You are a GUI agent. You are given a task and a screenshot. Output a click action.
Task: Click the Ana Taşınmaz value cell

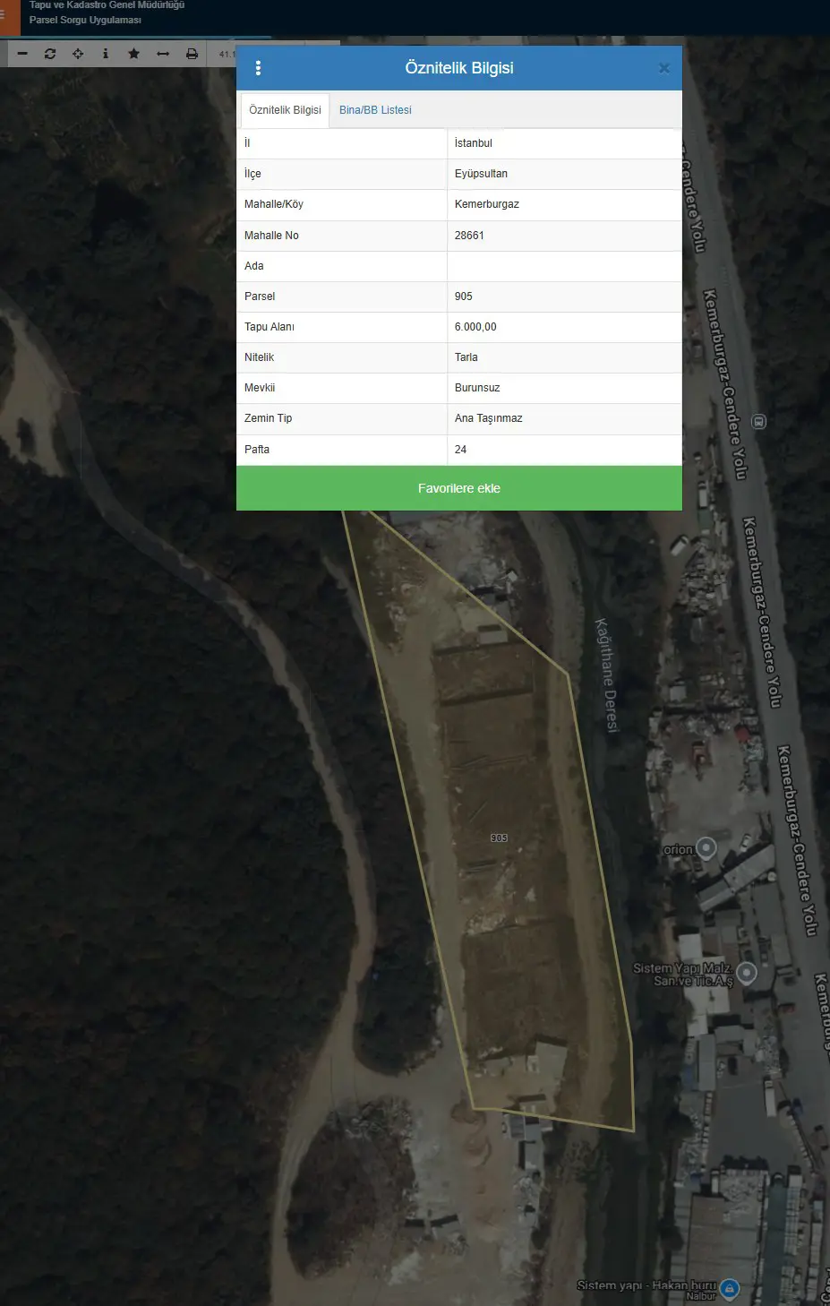[x=564, y=418]
